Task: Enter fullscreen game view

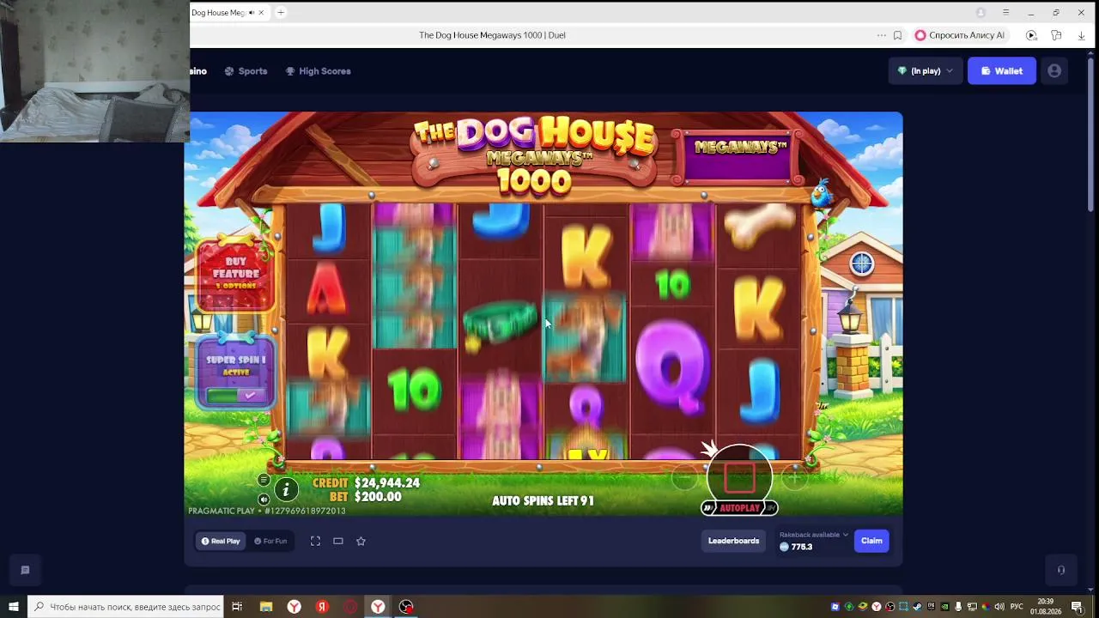Action: point(315,541)
